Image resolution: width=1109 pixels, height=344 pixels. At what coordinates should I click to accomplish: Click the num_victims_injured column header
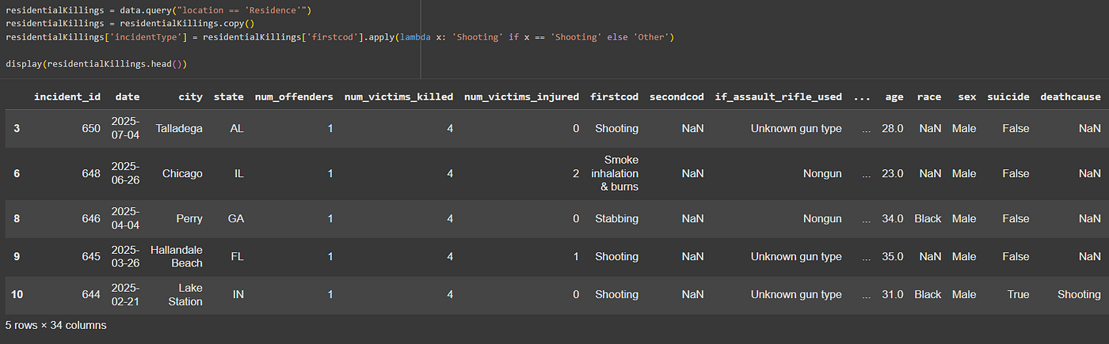pos(521,96)
